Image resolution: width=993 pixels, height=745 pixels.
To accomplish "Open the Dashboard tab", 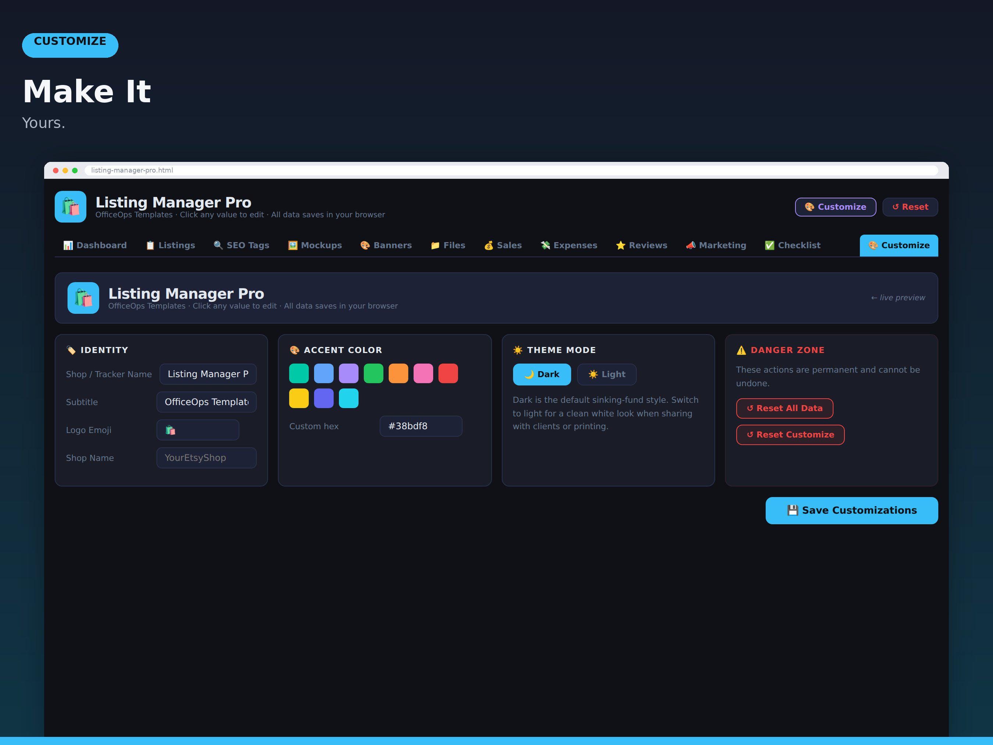I will point(95,245).
